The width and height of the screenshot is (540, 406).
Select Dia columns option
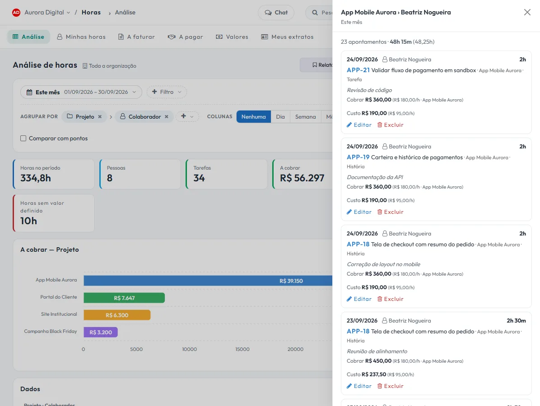click(280, 117)
